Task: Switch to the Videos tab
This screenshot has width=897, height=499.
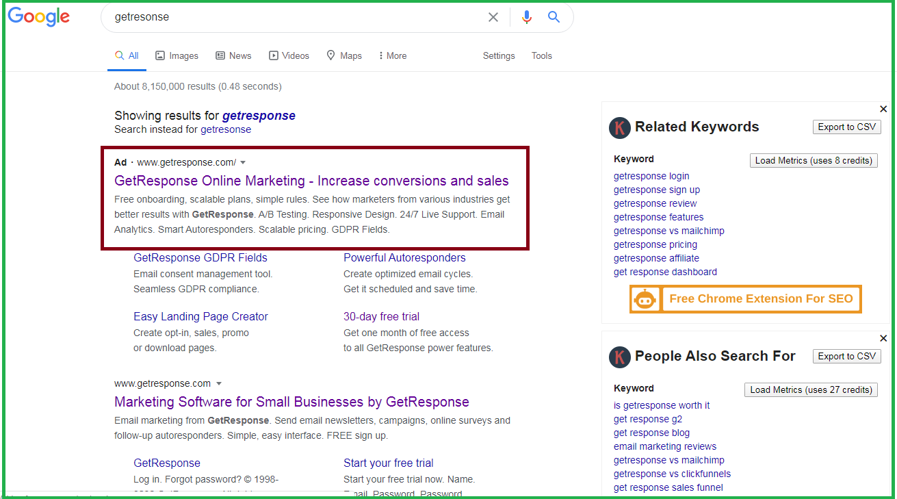Action: 289,56
